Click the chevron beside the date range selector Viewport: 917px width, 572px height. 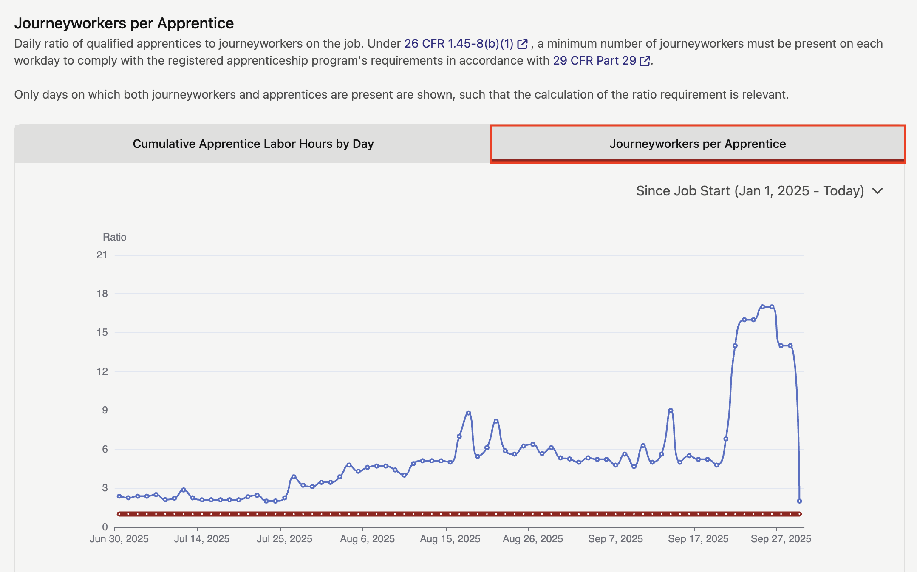[877, 191]
